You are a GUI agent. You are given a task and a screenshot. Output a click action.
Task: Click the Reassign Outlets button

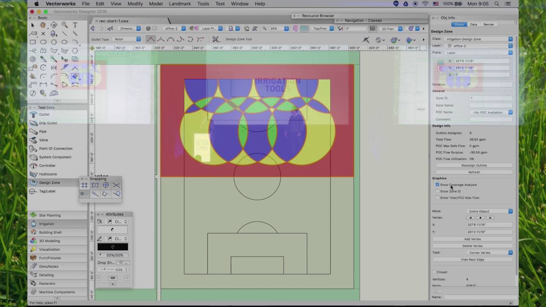click(x=474, y=165)
